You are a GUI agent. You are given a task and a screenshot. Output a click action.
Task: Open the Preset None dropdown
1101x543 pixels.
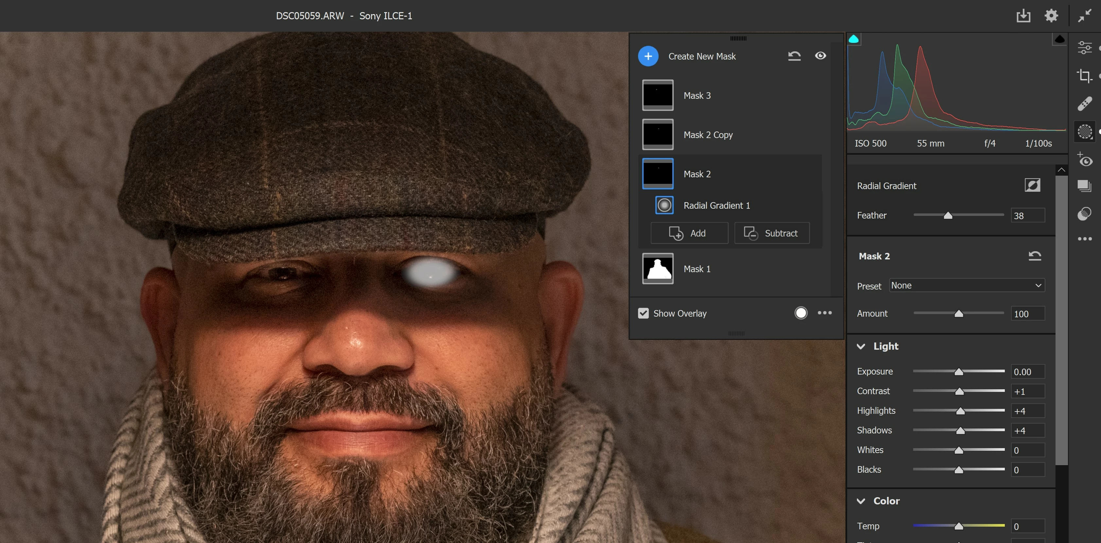[967, 285]
